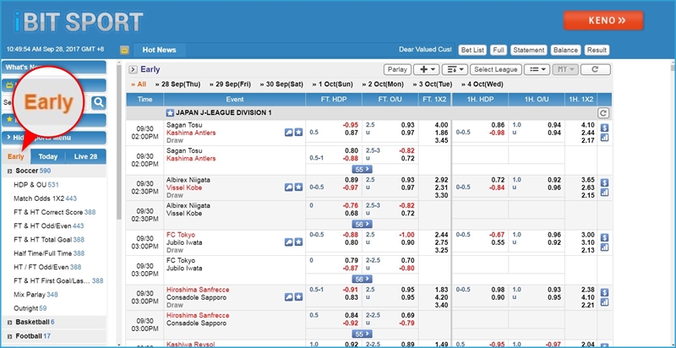The image size is (676, 348).
Task: Open the plus sign dropdown in toolbar
Action: [423, 69]
